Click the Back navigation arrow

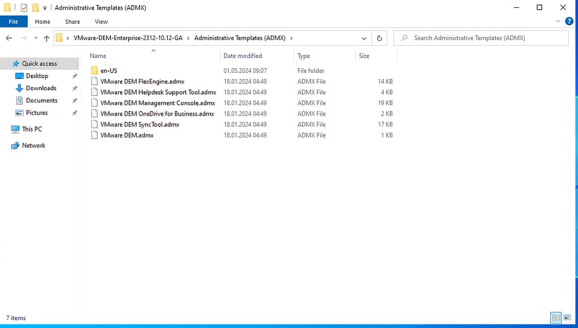tap(8, 38)
